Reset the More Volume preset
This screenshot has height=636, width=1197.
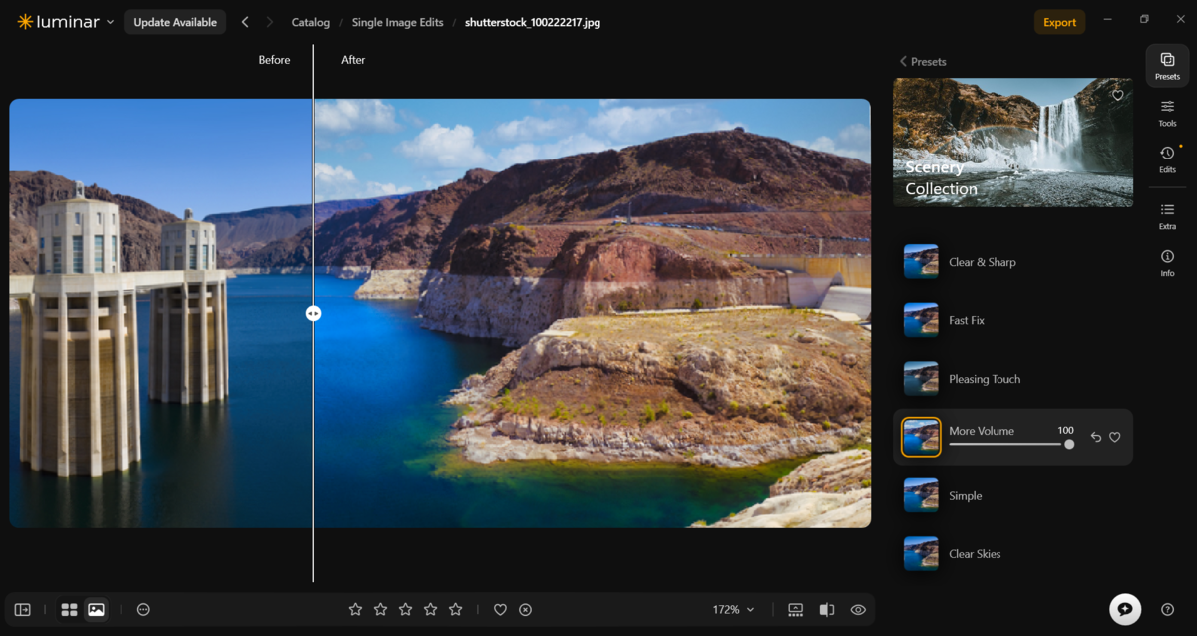(1096, 437)
